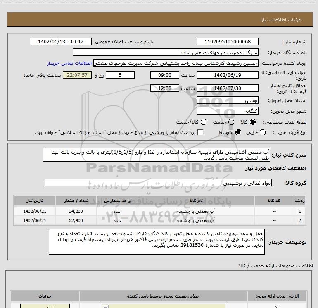
Task: Click the requester name field حسین رشیدی
Action: pyautogui.click(x=176, y=63)
